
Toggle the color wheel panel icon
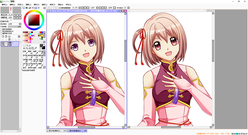(24, 8)
